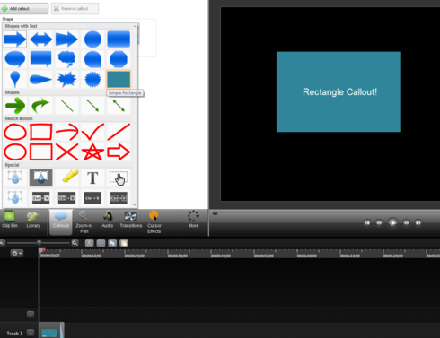Choose the blue double-headed arrow callout
Screen dimensions: 440x338
pos(41,39)
